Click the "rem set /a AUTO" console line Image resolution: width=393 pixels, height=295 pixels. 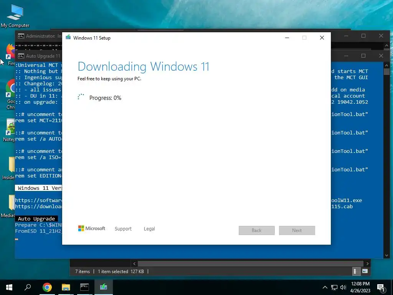click(x=39, y=139)
